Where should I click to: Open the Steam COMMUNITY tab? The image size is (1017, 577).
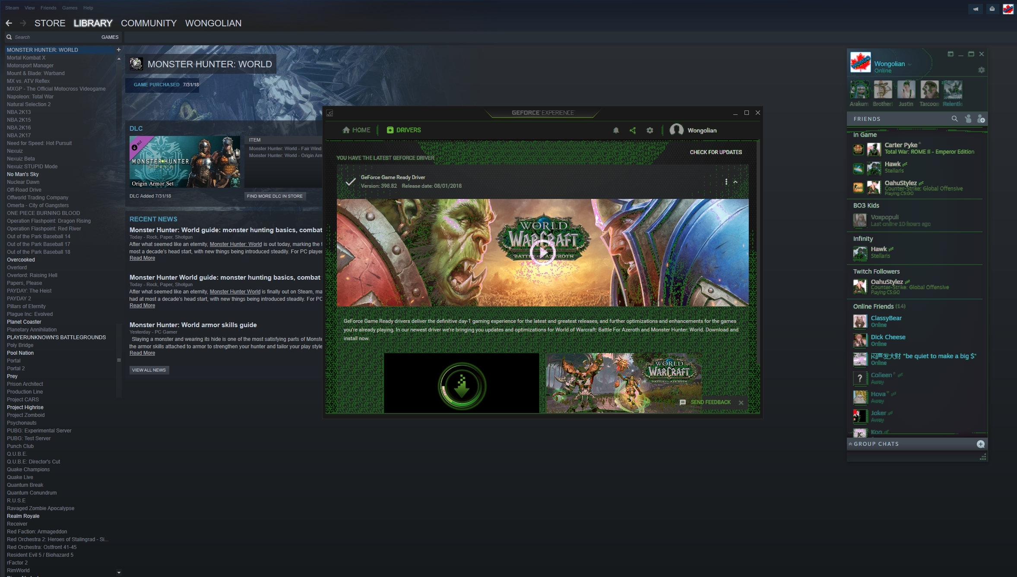point(149,23)
